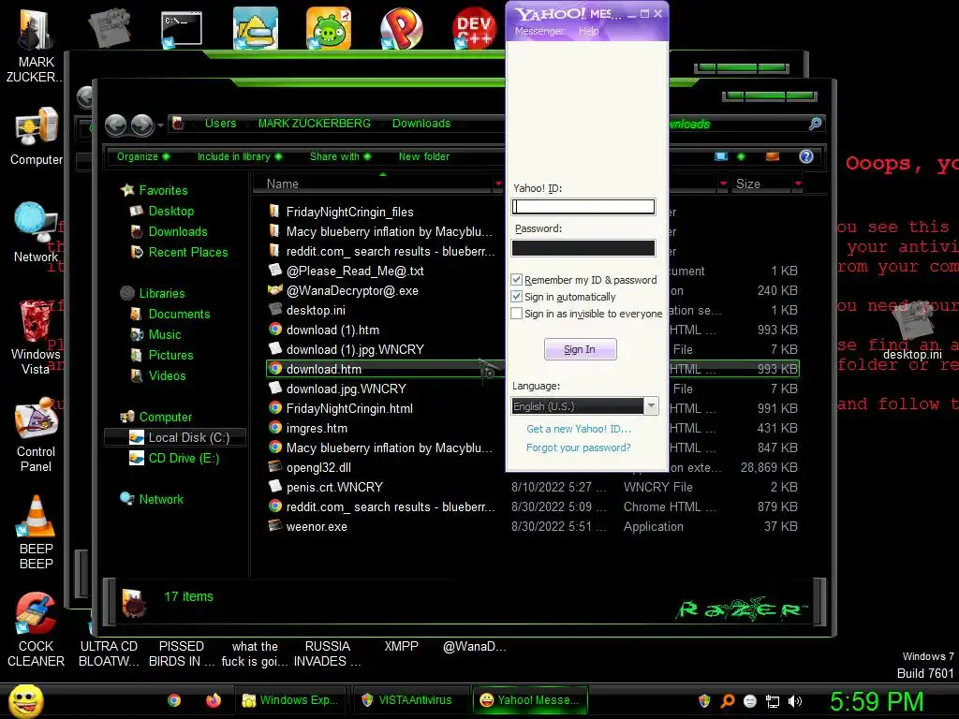Enable Sign in as invisible to everyone

point(517,314)
